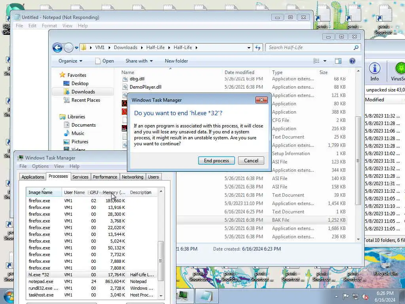
Task: Select Favorites in navigation pane
Action: coord(77,75)
